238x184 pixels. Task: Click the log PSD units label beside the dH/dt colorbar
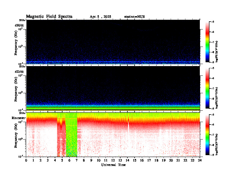click(217, 51)
